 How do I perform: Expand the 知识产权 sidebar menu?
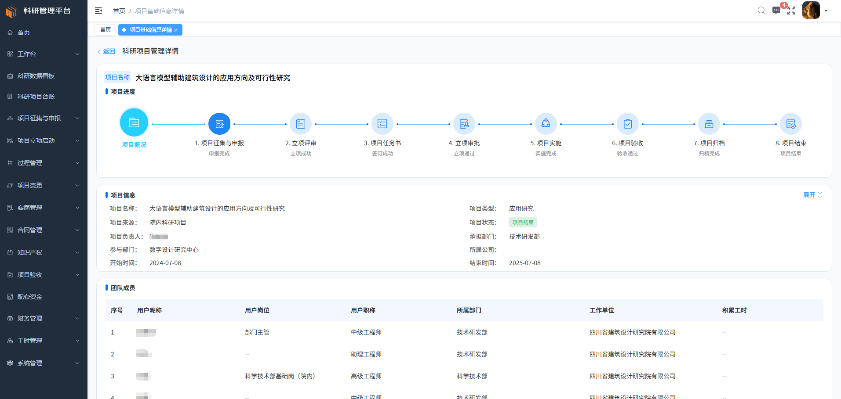point(44,252)
